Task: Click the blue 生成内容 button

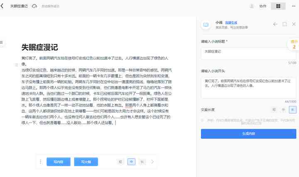Action: click(248, 134)
